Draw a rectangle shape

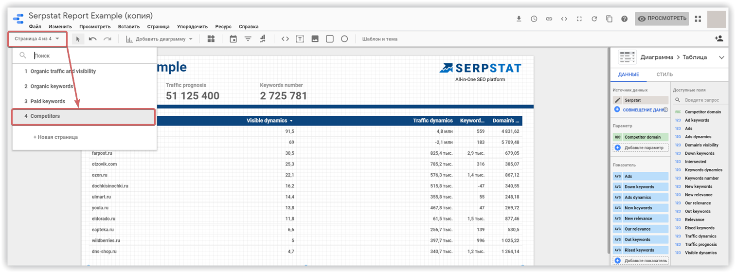329,39
